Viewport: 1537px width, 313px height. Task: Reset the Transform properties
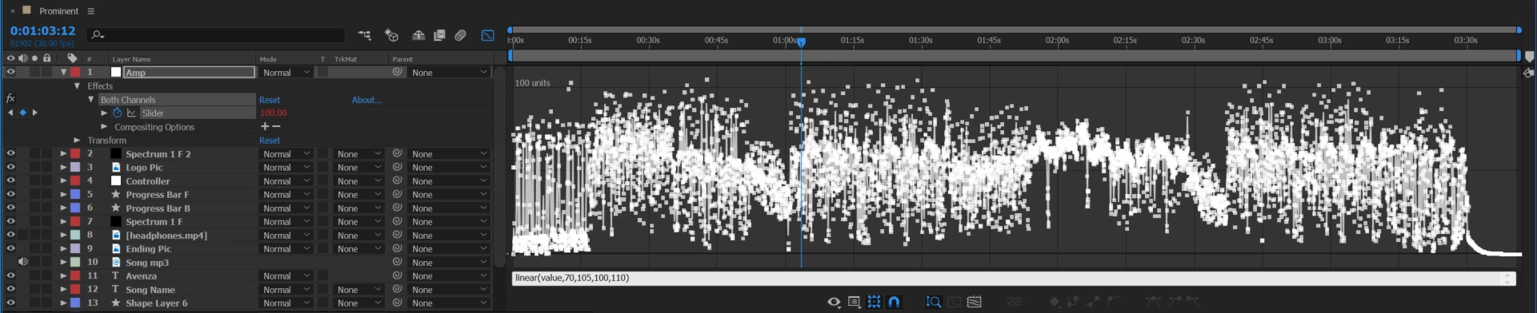(x=270, y=141)
